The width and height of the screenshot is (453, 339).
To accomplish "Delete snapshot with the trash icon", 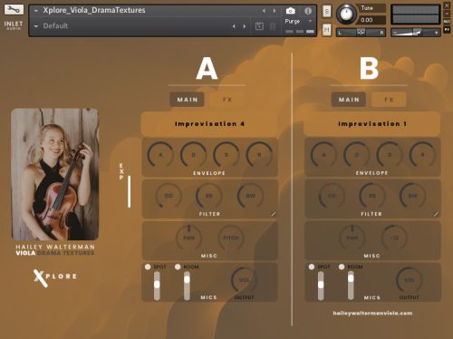I will pyautogui.click(x=273, y=26).
